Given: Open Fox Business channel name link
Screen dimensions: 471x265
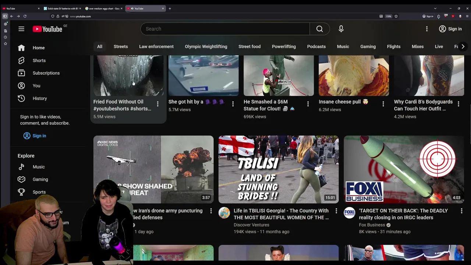Looking at the screenshot, I should pyautogui.click(x=372, y=225).
